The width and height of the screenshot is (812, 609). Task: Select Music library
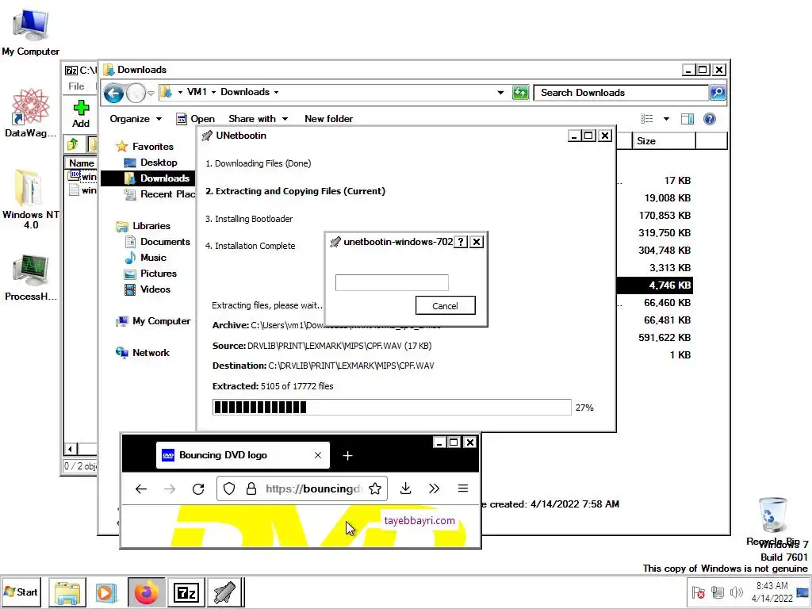pos(146,258)
